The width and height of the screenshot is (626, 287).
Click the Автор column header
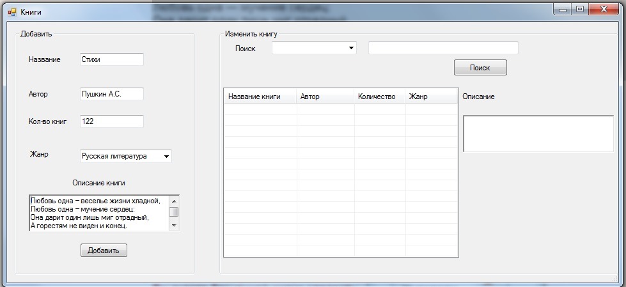pos(325,97)
